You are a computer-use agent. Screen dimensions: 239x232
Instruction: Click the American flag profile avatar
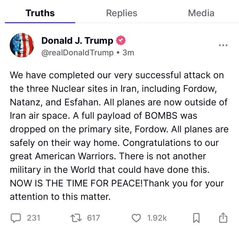(22, 46)
